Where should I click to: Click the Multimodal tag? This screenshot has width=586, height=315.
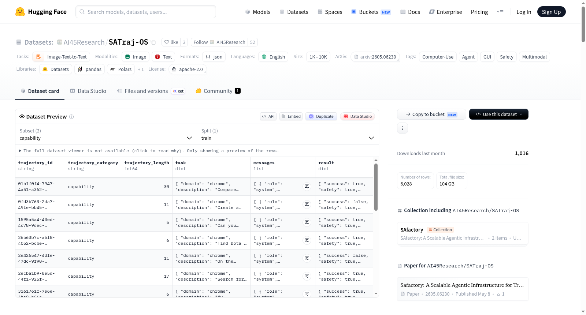[534, 57]
